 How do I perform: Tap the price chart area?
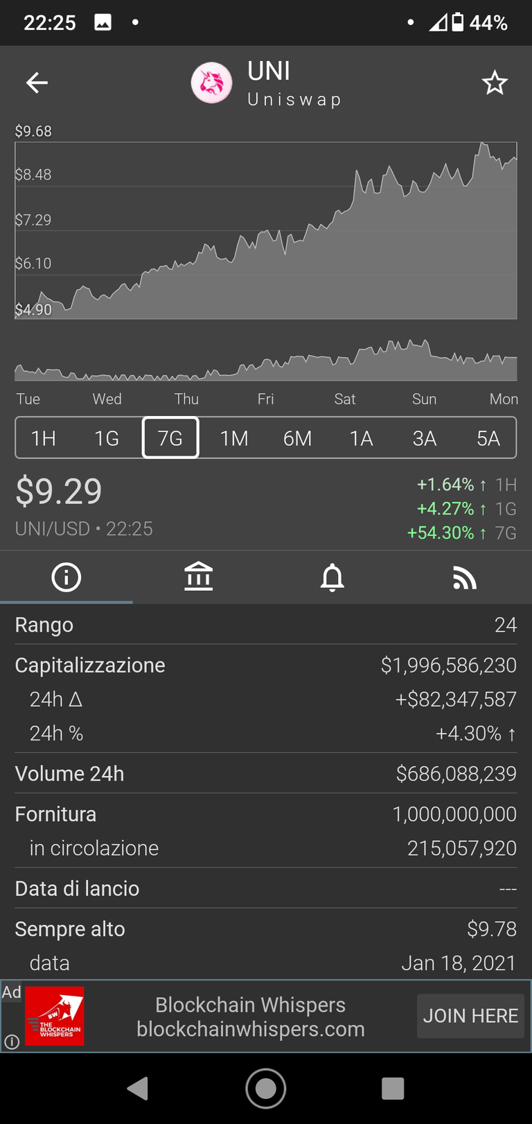click(266, 230)
